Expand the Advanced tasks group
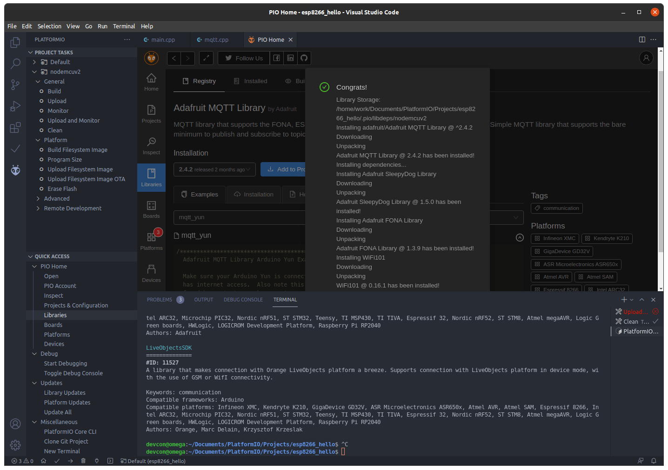 click(x=38, y=199)
